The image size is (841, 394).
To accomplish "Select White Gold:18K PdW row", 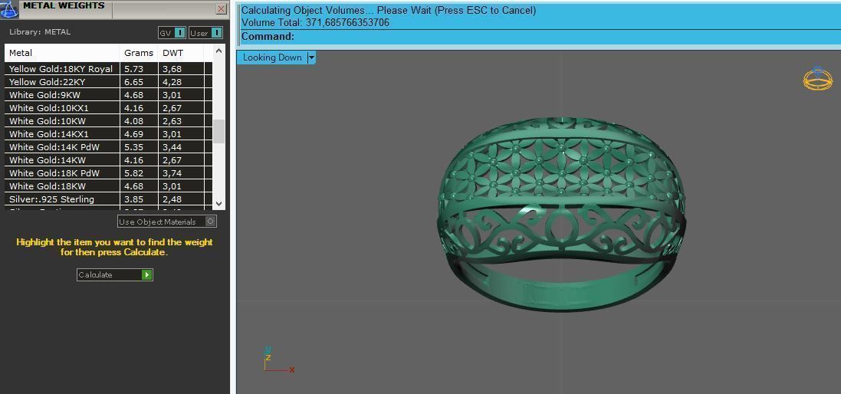I will [x=109, y=173].
